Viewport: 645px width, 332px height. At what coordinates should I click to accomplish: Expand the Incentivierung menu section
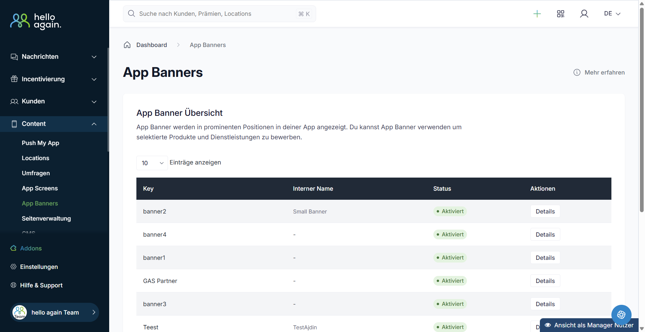(54, 79)
